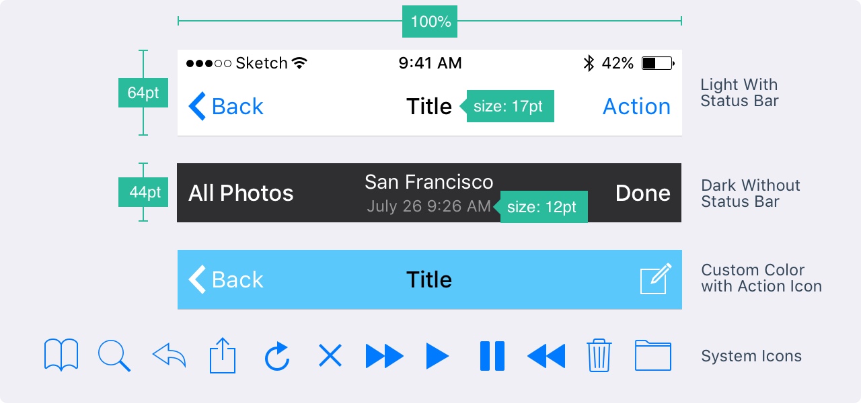
Task: Open the Share sheet icon
Action: tap(223, 355)
